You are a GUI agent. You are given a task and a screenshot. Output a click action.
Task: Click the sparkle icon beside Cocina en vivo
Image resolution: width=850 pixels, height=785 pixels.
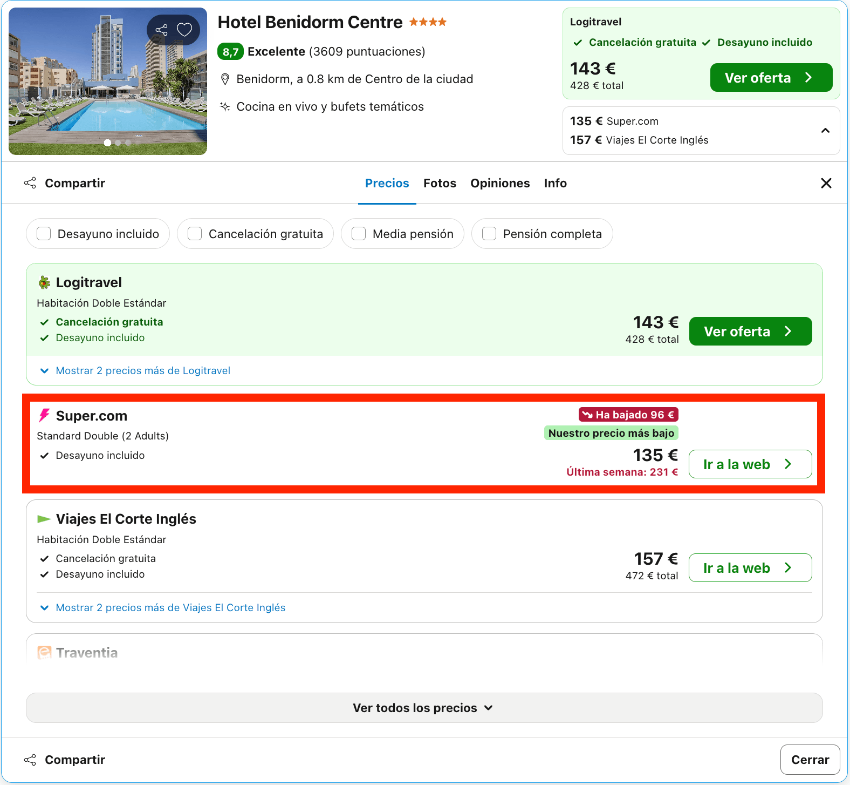tap(225, 106)
